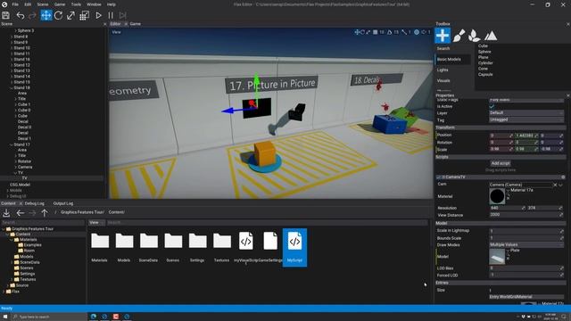Go up one folder in Content
The height and width of the screenshot is (321, 571).
pyautogui.click(x=45, y=213)
